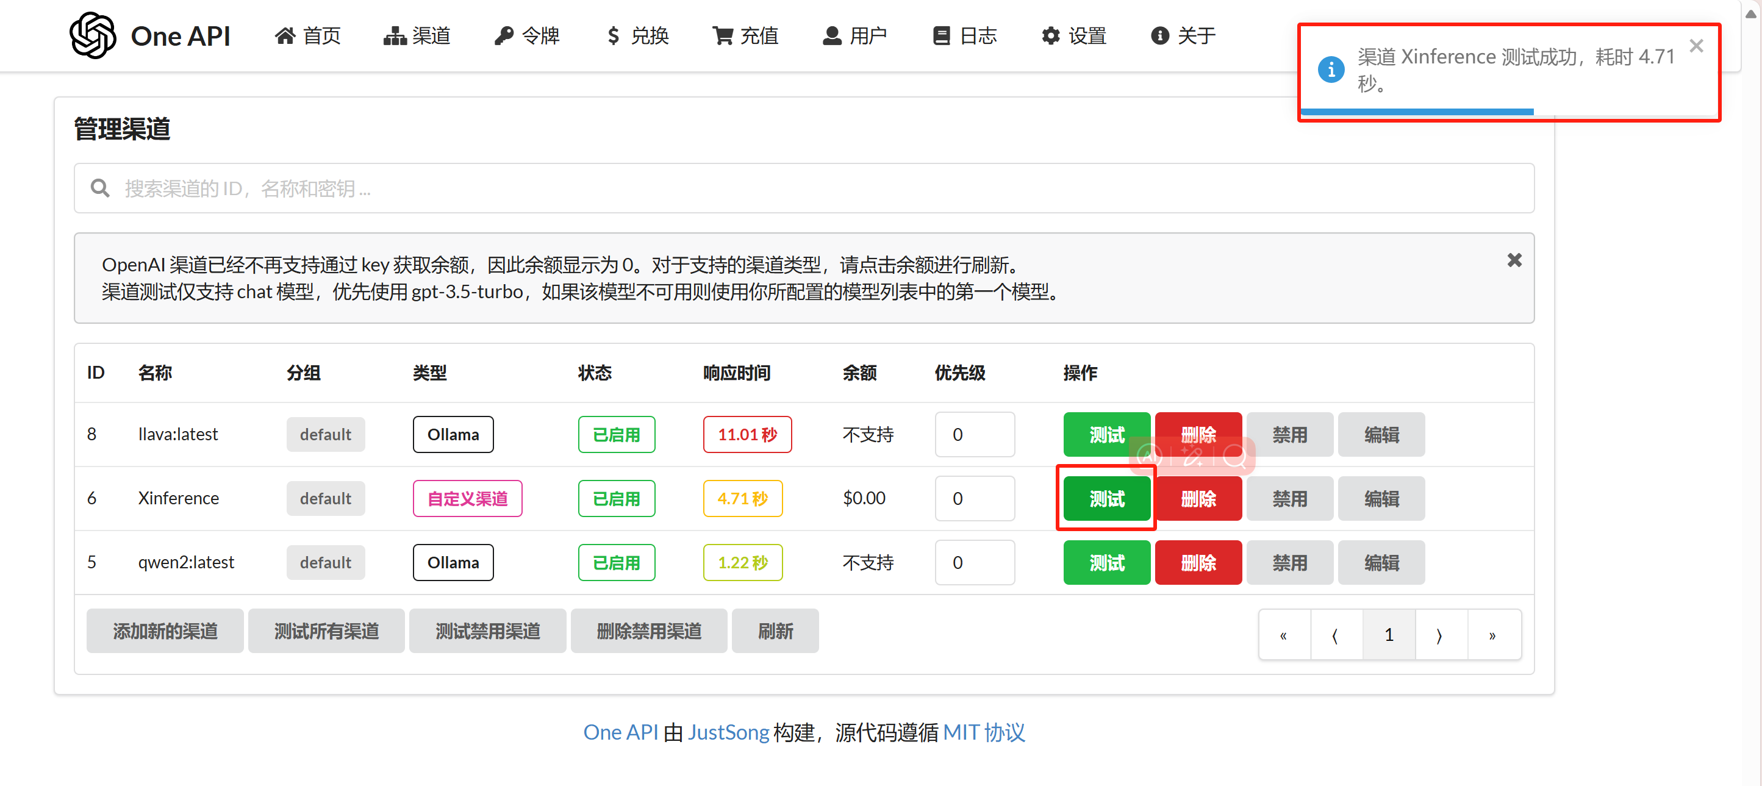The width and height of the screenshot is (1762, 786).
Task: Click 测试所有渠道 button
Action: pyautogui.click(x=326, y=631)
